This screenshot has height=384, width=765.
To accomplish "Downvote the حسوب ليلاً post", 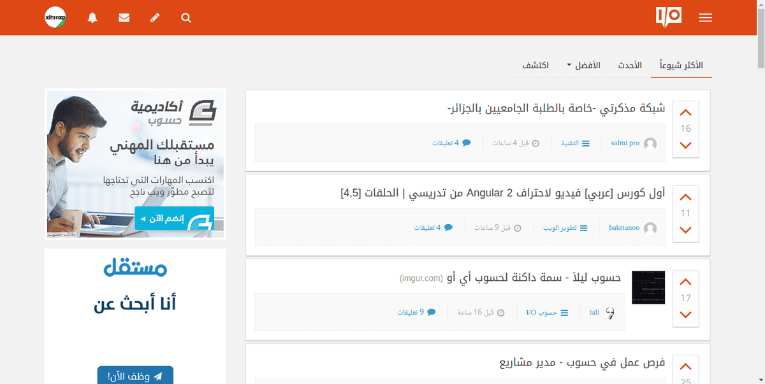I will tap(686, 315).
